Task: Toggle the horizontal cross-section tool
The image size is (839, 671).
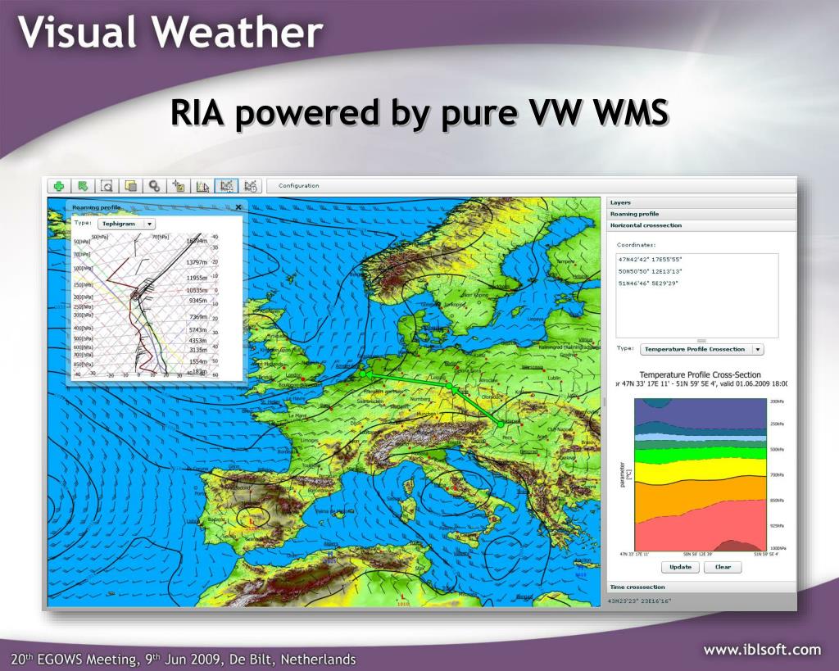Action: coord(226,186)
